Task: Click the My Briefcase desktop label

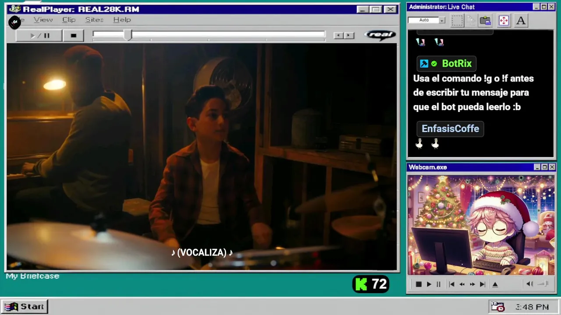Action: coord(32,276)
